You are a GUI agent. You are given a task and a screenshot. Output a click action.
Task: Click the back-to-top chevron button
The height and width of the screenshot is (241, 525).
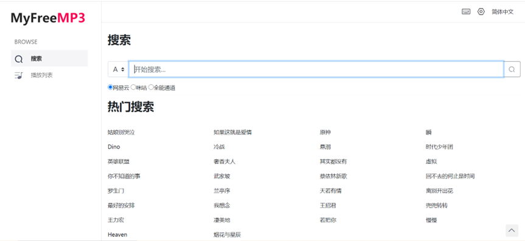point(512,230)
